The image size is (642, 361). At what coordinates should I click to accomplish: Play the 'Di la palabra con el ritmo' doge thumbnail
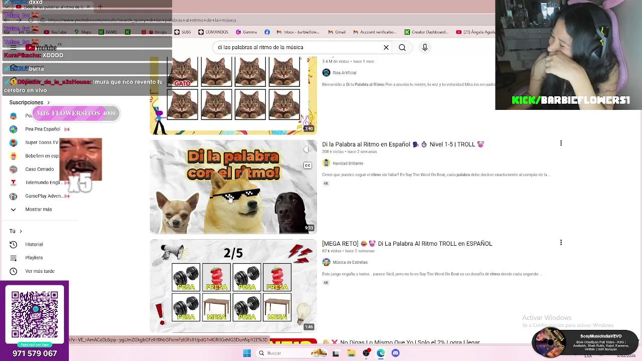233,187
